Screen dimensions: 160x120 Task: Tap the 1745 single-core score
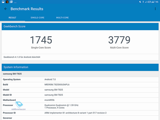tap(41, 40)
